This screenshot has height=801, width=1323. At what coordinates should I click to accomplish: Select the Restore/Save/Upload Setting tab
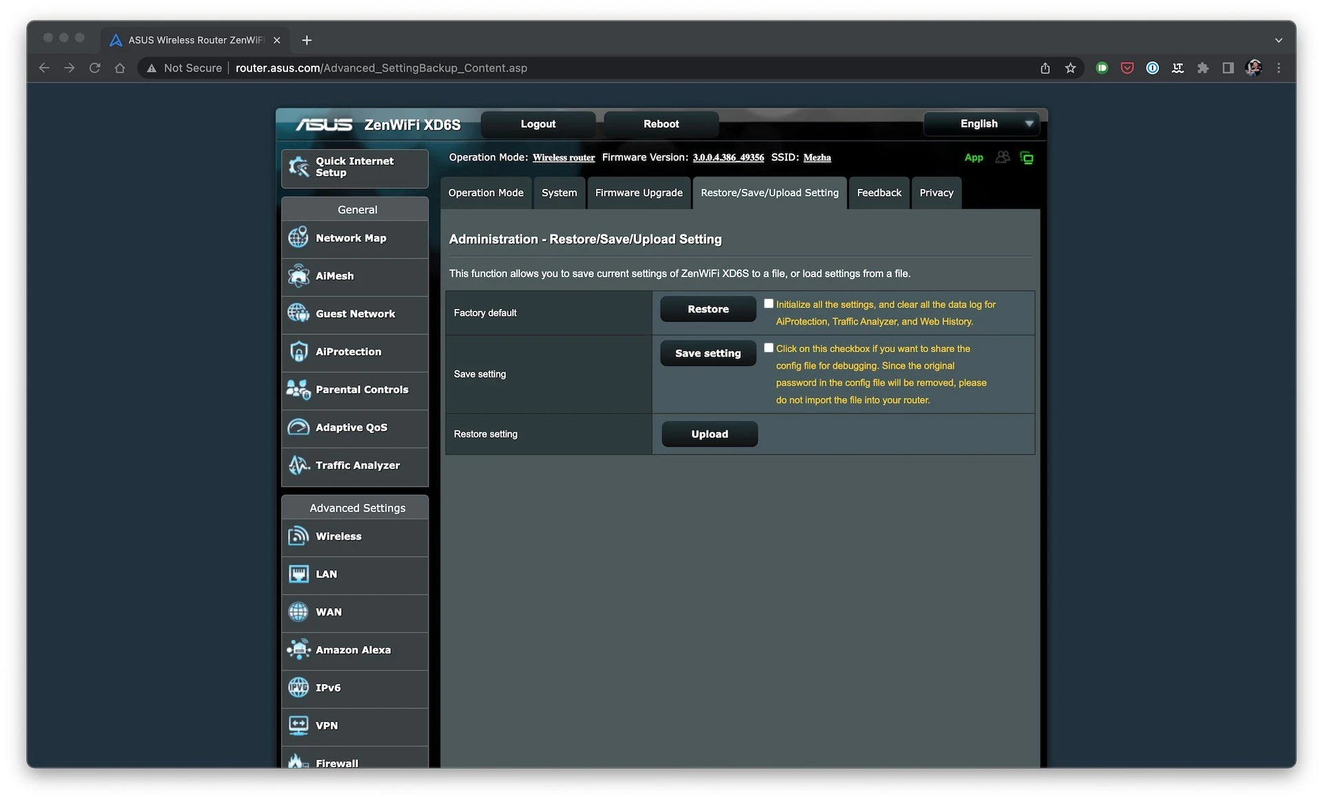(x=770, y=193)
